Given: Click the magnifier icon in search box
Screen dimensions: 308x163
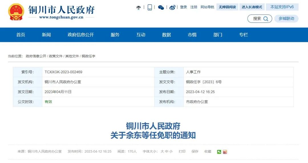Looking at the screenshot, I should pos(266,19).
